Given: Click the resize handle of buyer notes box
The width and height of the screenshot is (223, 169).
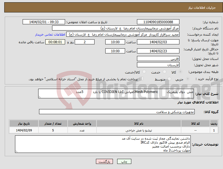Looking at the screenshot, I should [x=16, y=151].
